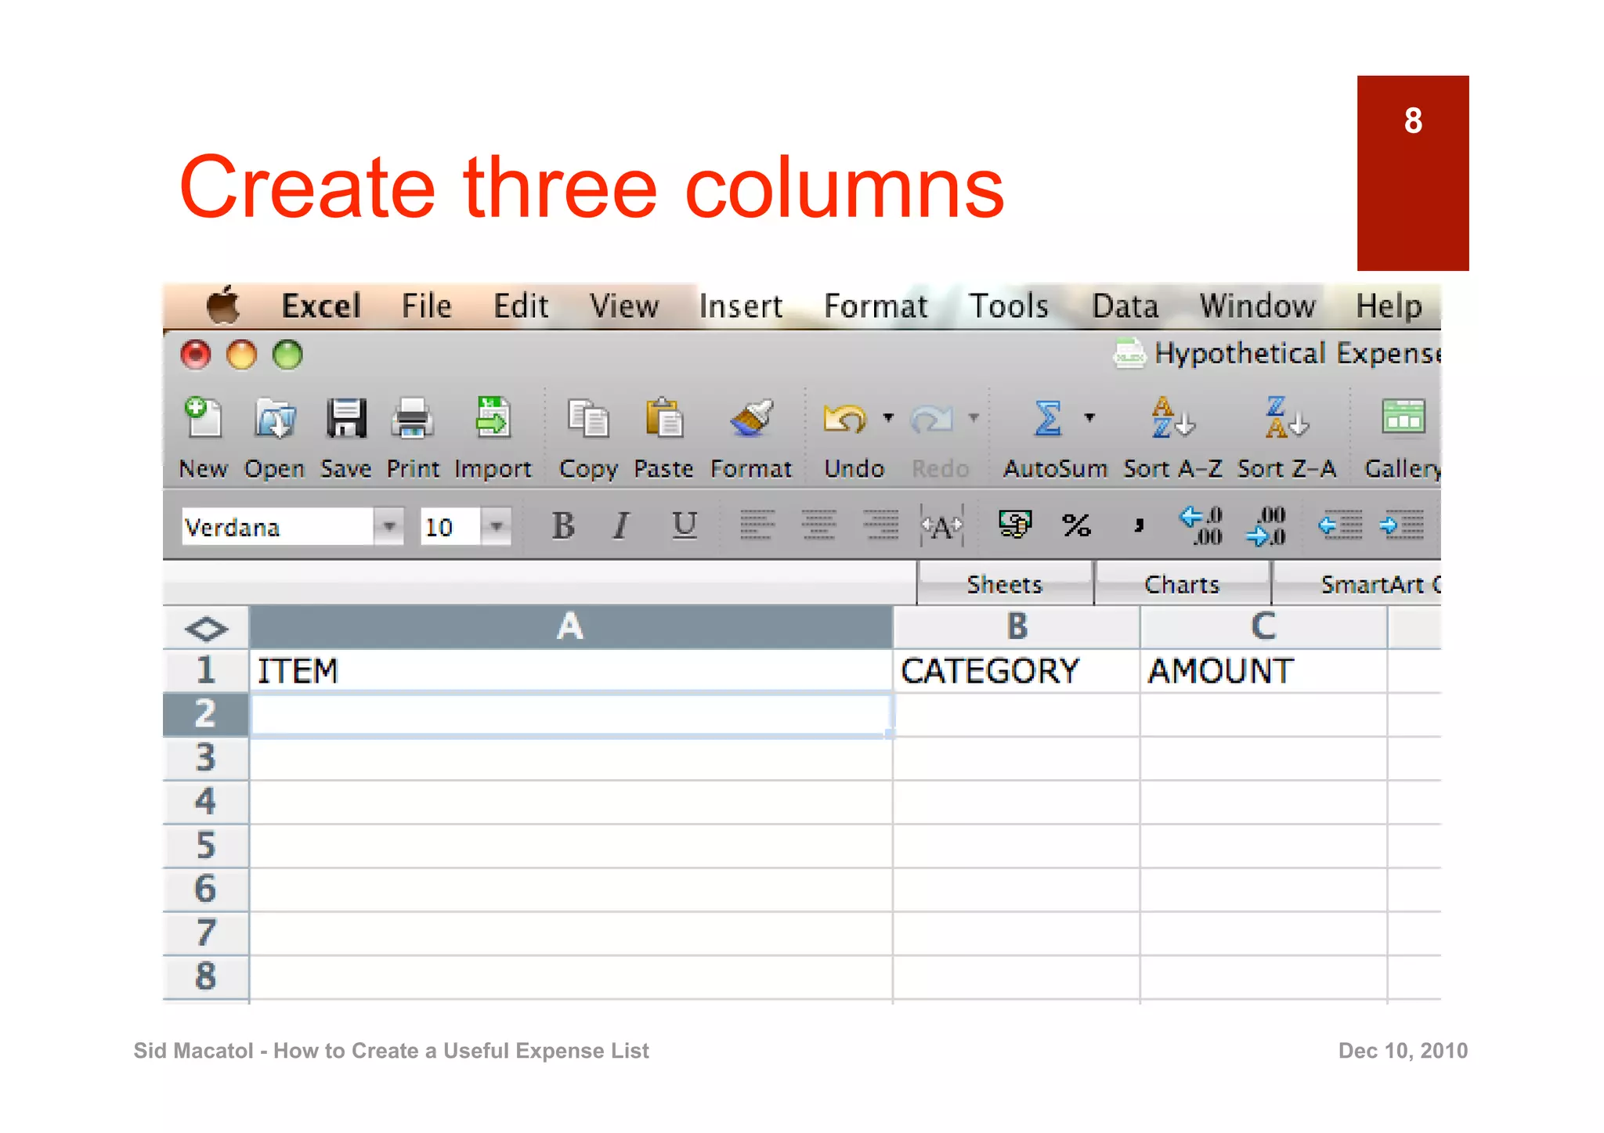1604x1133 pixels.
Task: Toggle Bold formatting
Action: click(562, 525)
